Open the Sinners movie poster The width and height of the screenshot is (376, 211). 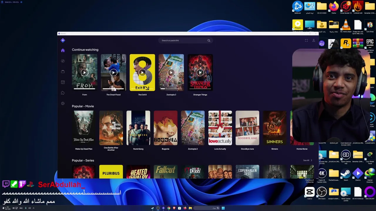pos(275,128)
